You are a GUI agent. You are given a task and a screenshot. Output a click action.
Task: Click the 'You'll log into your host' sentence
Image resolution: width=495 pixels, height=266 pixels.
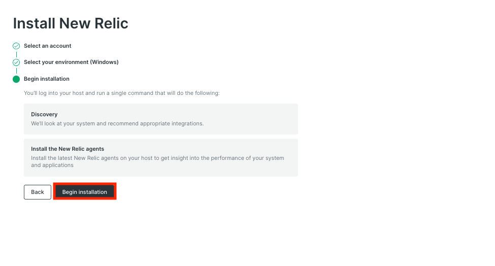121,93
